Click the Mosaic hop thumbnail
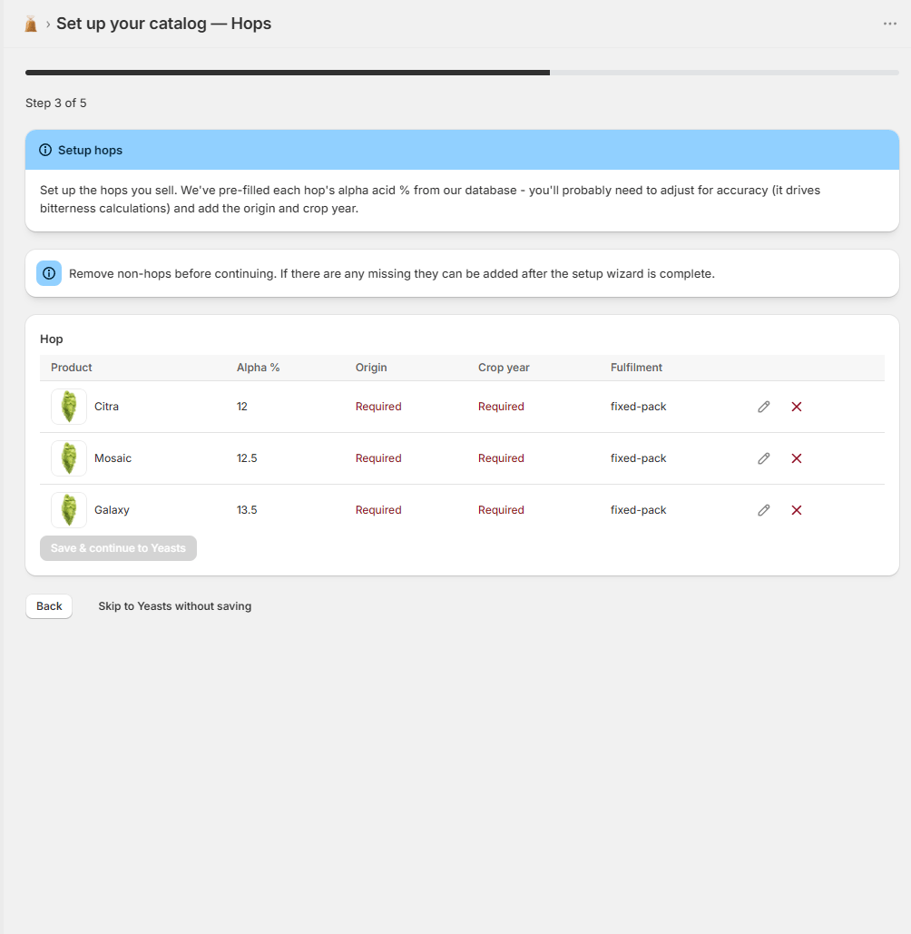This screenshot has width=911, height=934. click(x=69, y=458)
